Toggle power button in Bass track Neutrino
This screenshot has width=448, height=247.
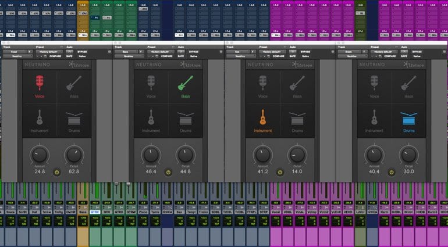pos(168,173)
